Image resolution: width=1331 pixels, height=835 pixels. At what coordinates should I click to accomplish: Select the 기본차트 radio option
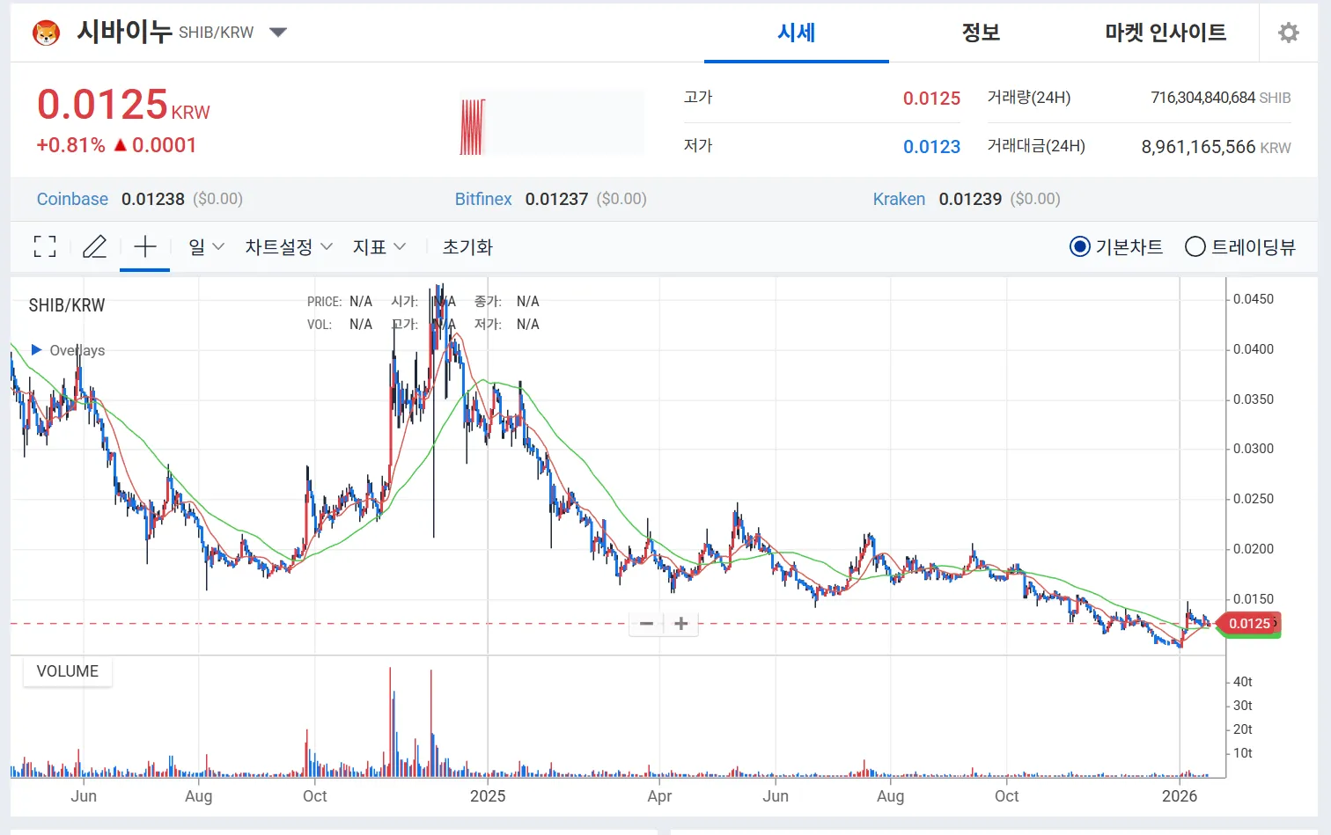pyautogui.click(x=1079, y=246)
